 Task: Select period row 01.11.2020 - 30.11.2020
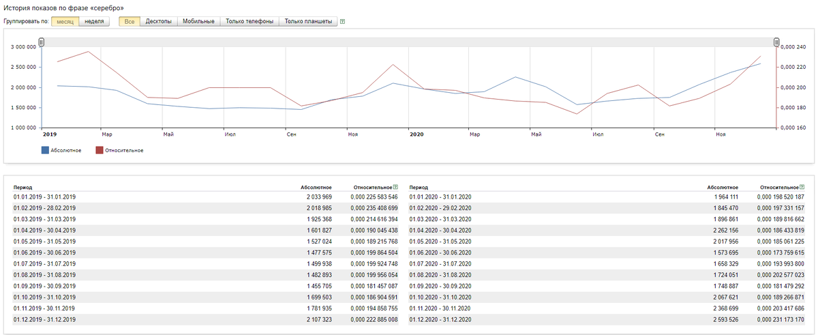[x=607, y=308]
